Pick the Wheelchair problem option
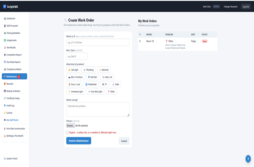Image resolution: width=254 pixels, height=167 pixels. (91, 84)
